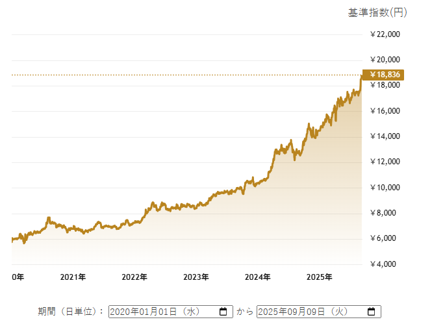
Task: Open the end date calendar picker icon
Action: click(371, 312)
